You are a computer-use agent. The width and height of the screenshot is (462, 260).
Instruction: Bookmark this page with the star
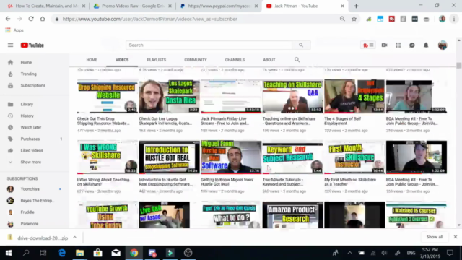[354, 19]
